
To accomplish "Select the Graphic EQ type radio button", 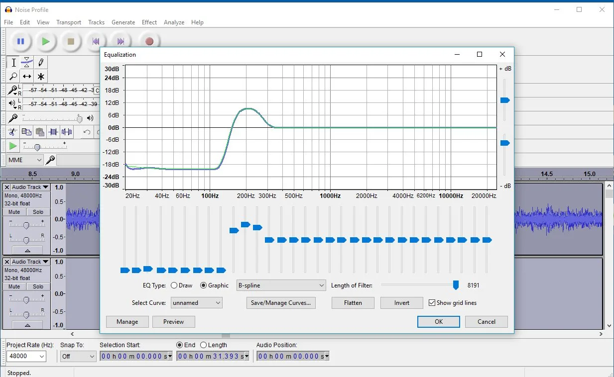I will tap(204, 285).
